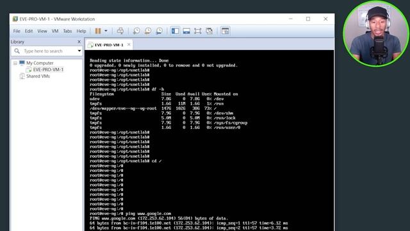Click the search magnifier icon in Library
The image size is (410, 231).
point(17,51)
